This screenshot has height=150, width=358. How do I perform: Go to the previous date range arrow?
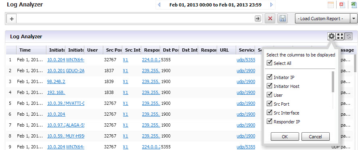click(159, 4)
